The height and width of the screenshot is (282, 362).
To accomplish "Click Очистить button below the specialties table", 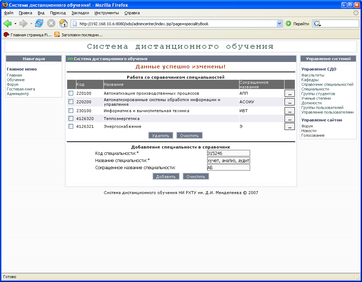I will [x=189, y=136].
